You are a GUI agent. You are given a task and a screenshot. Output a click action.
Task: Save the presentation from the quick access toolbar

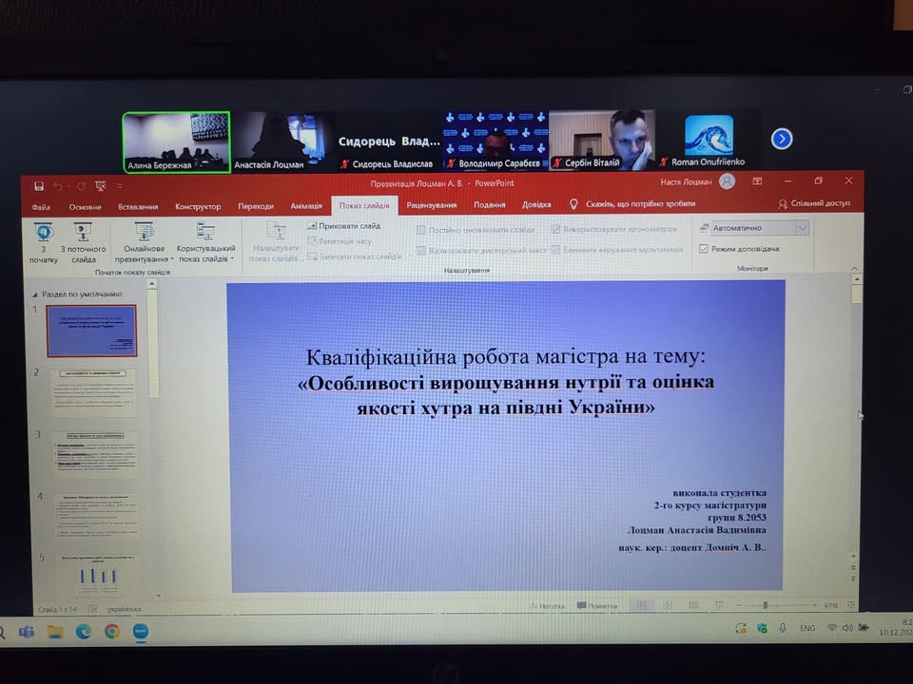(x=39, y=186)
